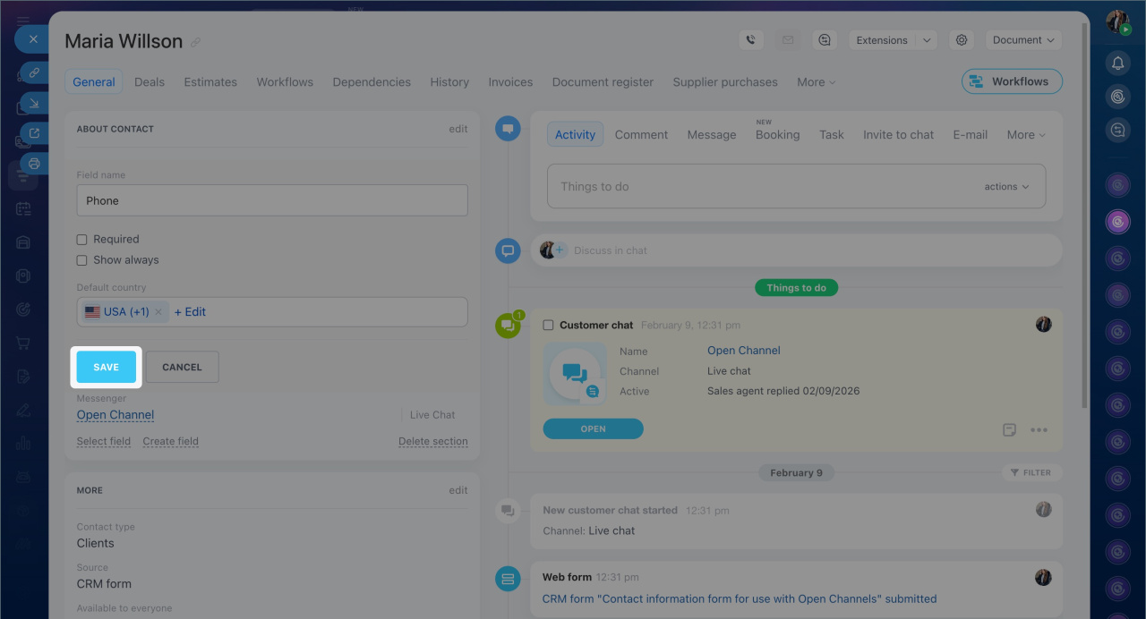
Task: Open the actions dropdown in Things to do
Action: (x=1006, y=187)
